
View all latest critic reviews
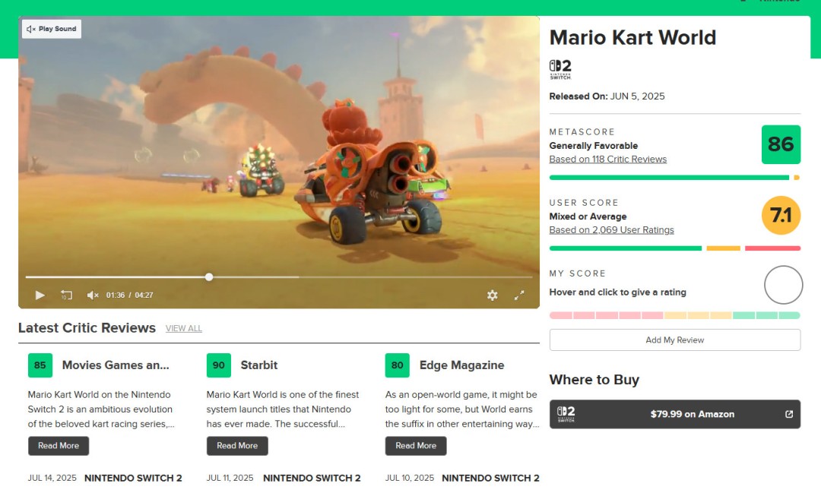coord(184,328)
